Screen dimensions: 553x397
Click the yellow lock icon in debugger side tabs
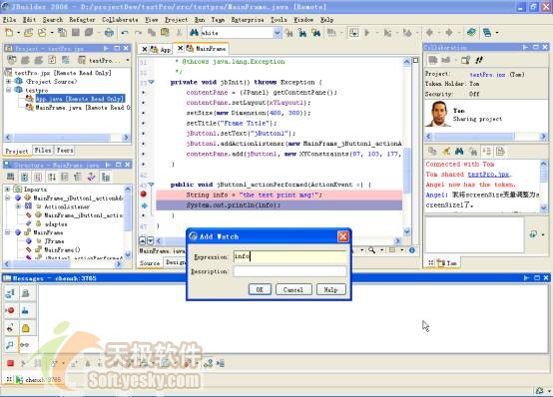tap(25, 328)
